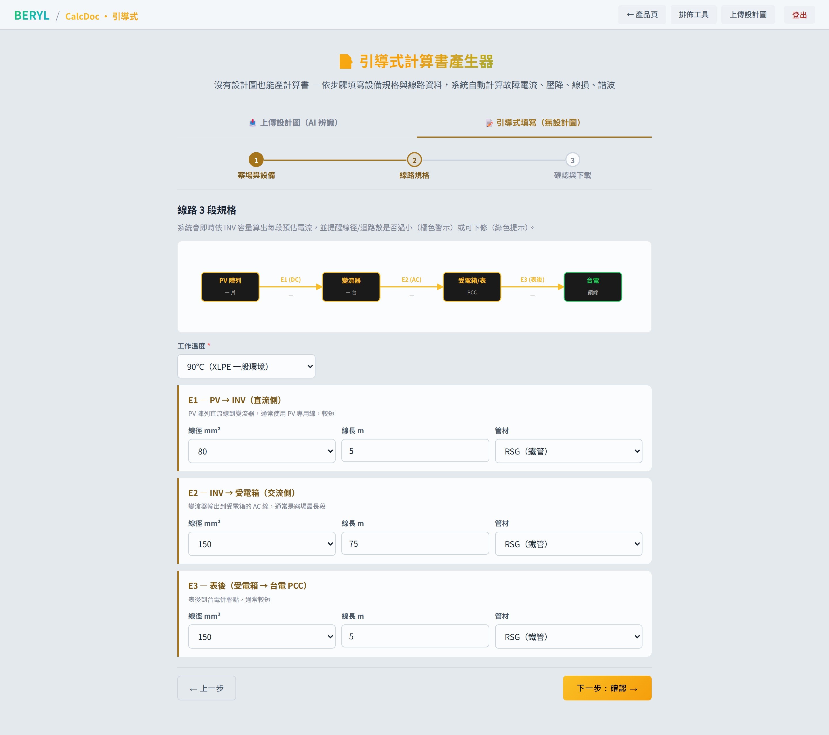Open the 工作溫度 dropdown
The width and height of the screenshot is (829, 735).
(246, 366)
